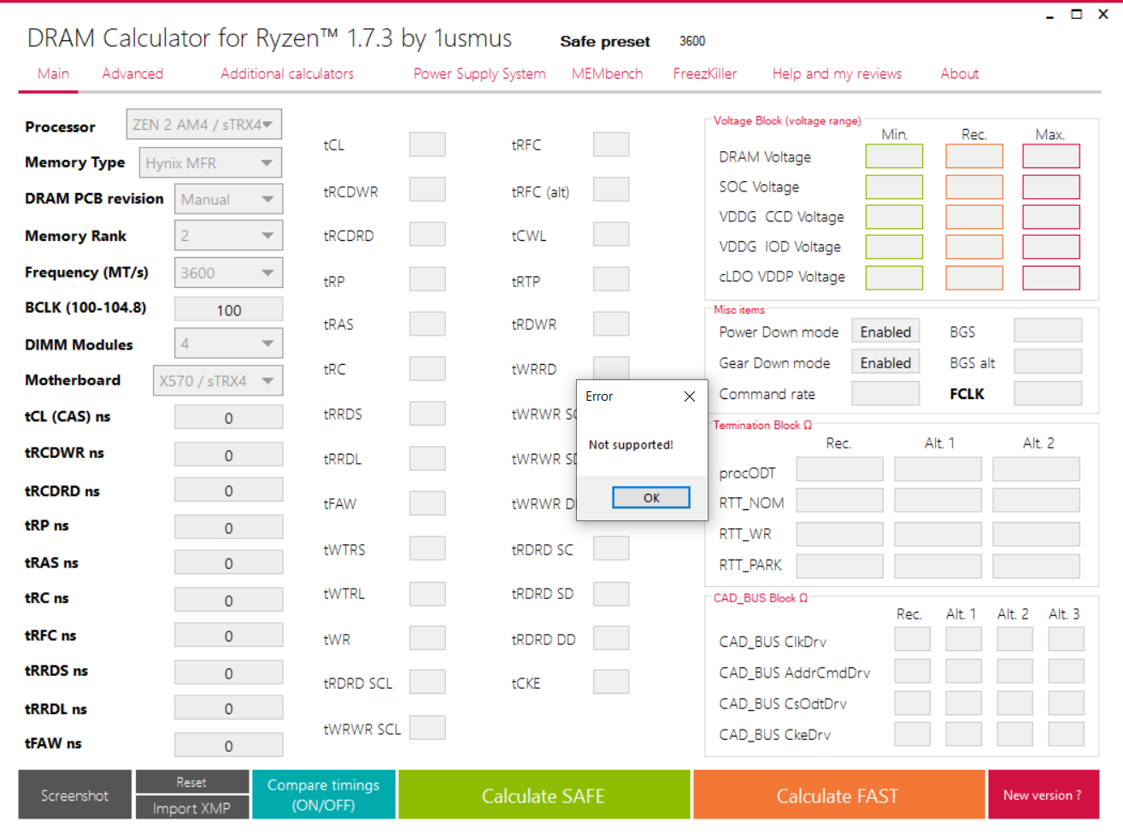
Task: Click the tWRWR SCL timing value box
Action: (427, 727)
